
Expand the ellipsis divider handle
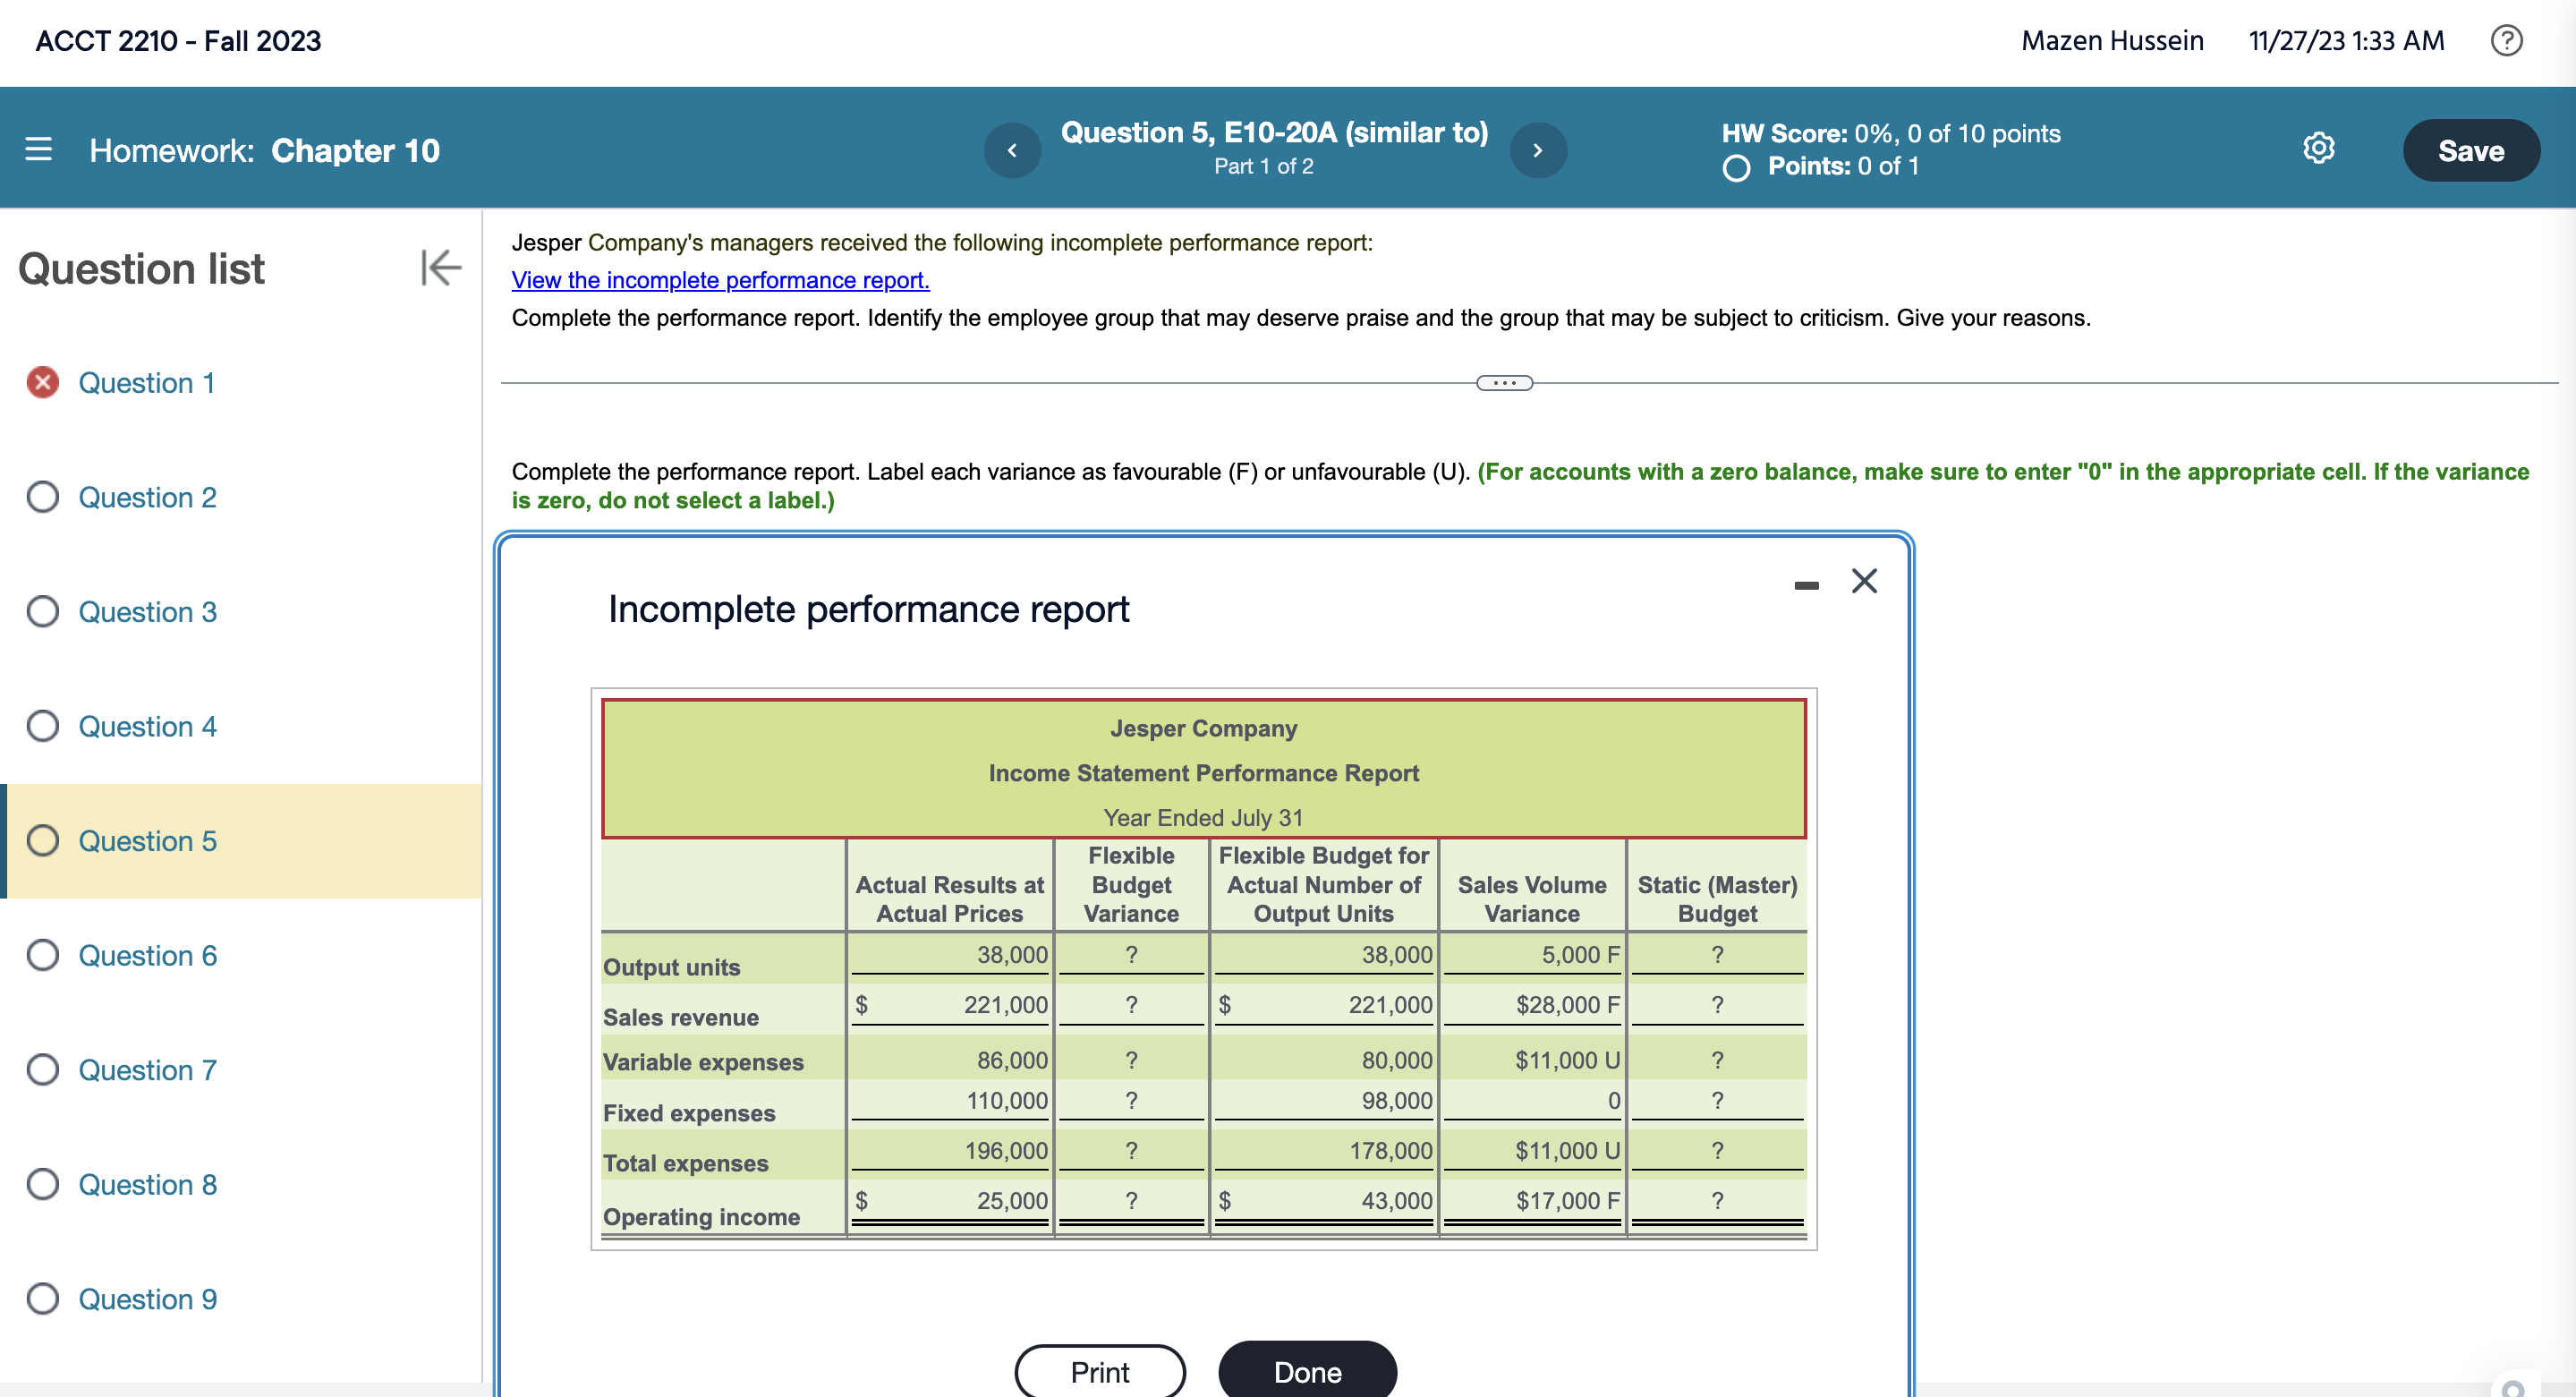pyautogui.click(x=1504, y=383)
